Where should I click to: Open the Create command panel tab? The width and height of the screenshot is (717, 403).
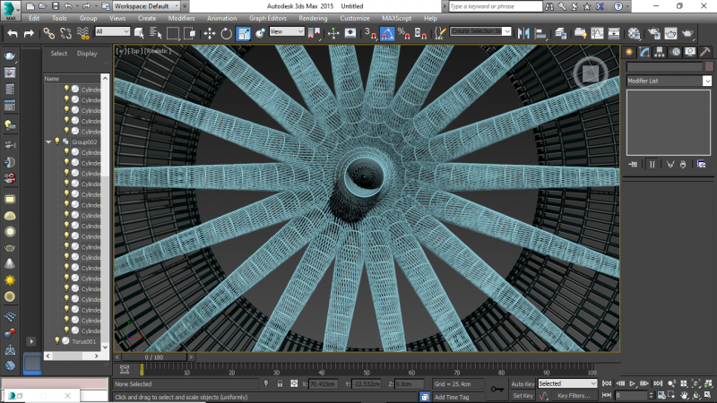click(629, 52)
